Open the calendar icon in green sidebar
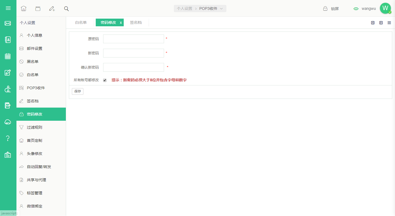This screenshot has height=216, width=395. (x=8, y=56)
